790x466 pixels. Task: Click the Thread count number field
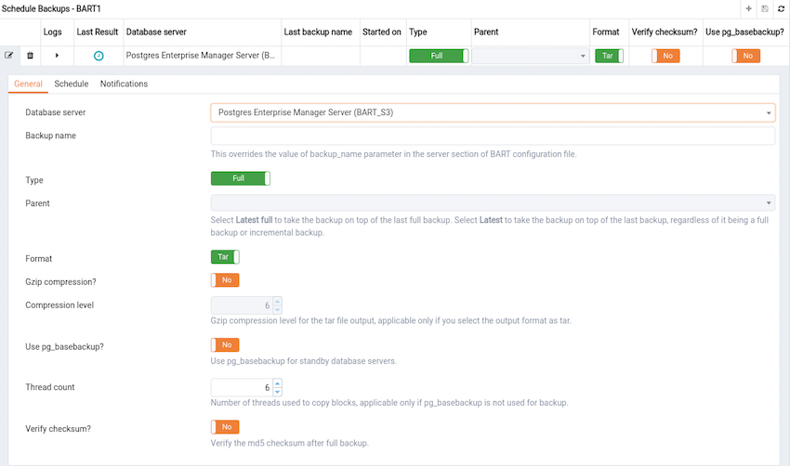[242, 387]
